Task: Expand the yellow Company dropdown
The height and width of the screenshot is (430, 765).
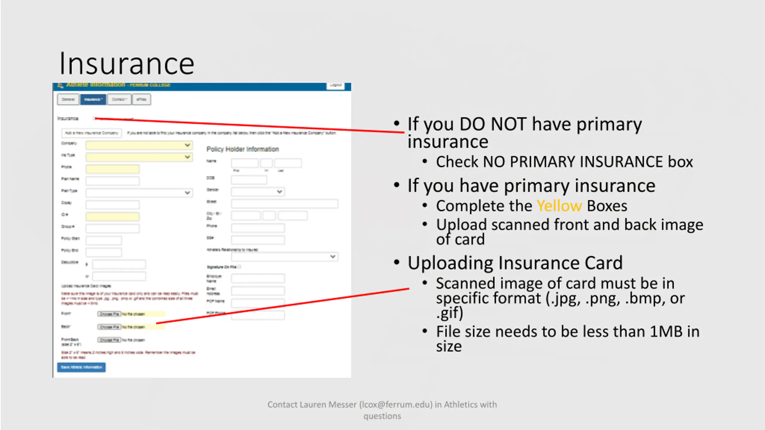Action: 139,145
